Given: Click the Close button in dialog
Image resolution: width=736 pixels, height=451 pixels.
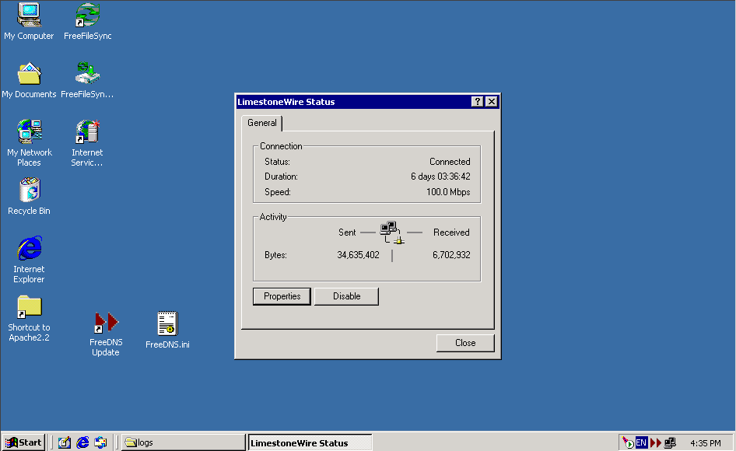Looking at the screenshot, I should click(x=465, y=343).
